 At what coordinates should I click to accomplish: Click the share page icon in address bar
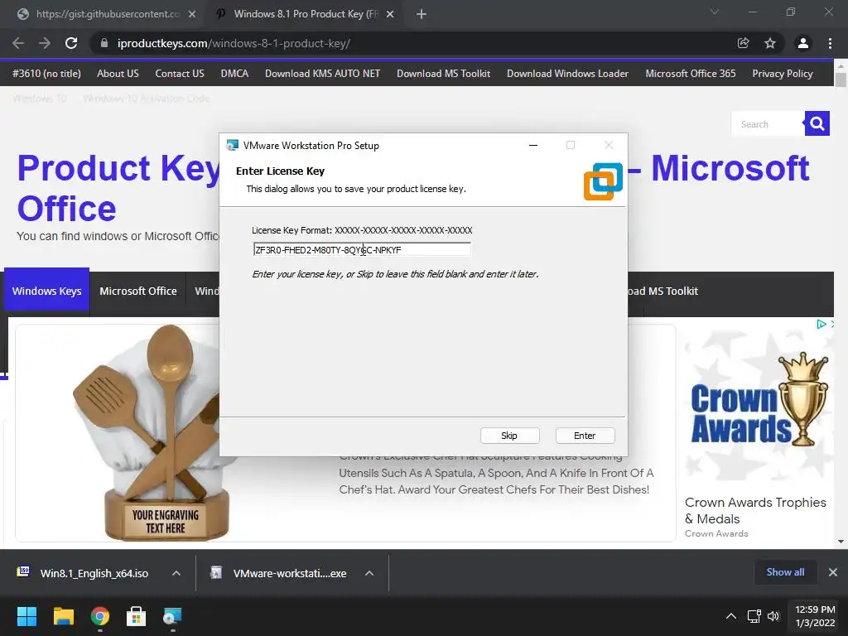pos(744,43)
